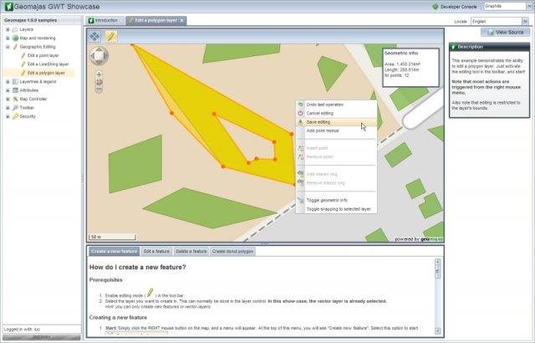
Task: Click the help panel scroll-up arrow
Action: pyautogui.click(x=438, y=262)
